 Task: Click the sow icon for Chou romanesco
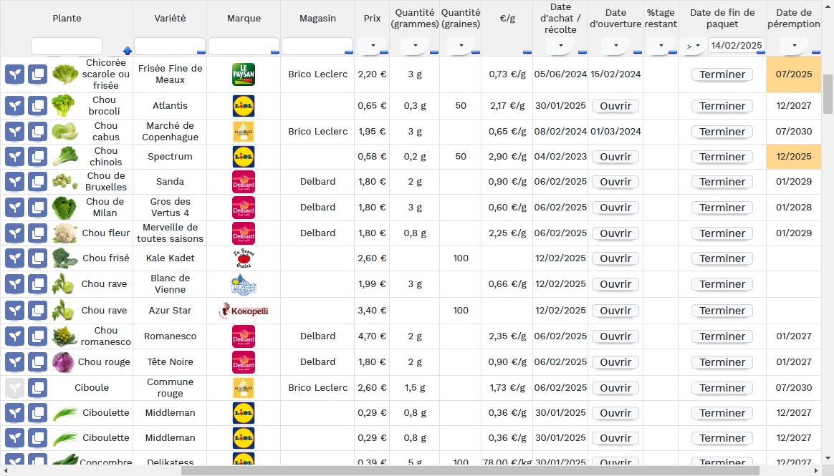15,336
